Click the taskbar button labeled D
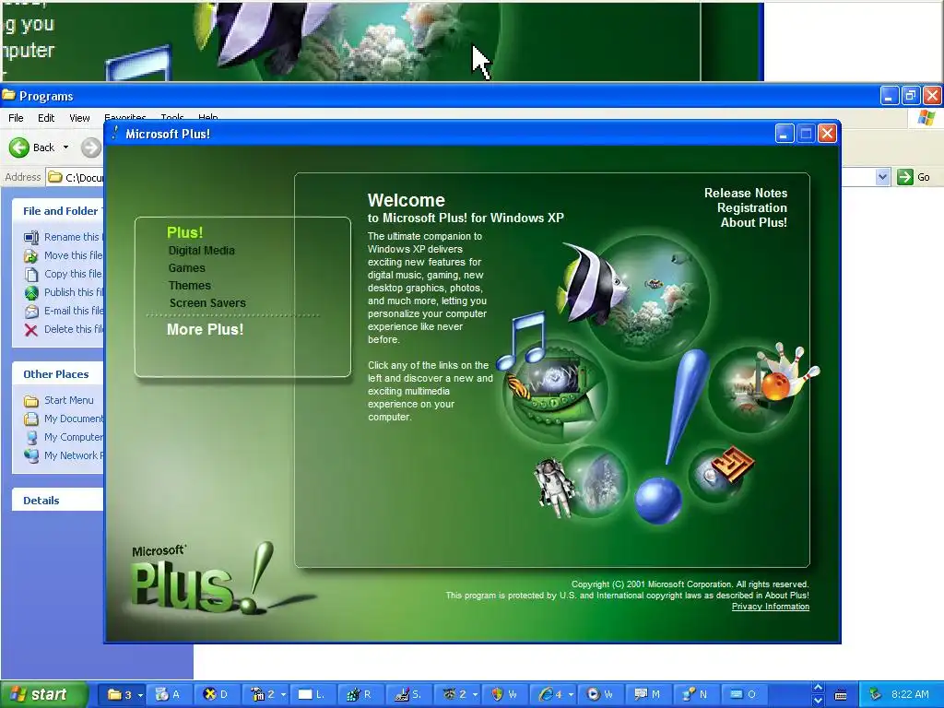The width and height of the screenshot is (944, 708). (218, 695)
